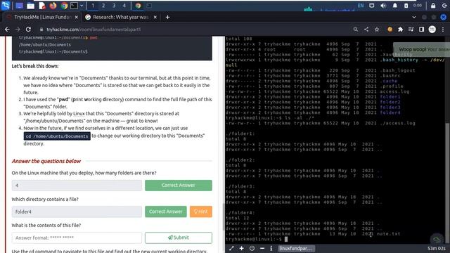Viewport: 450px width, 253px height.
Task: Open the Kali applications menu icon
Action: tap(6, 5)
